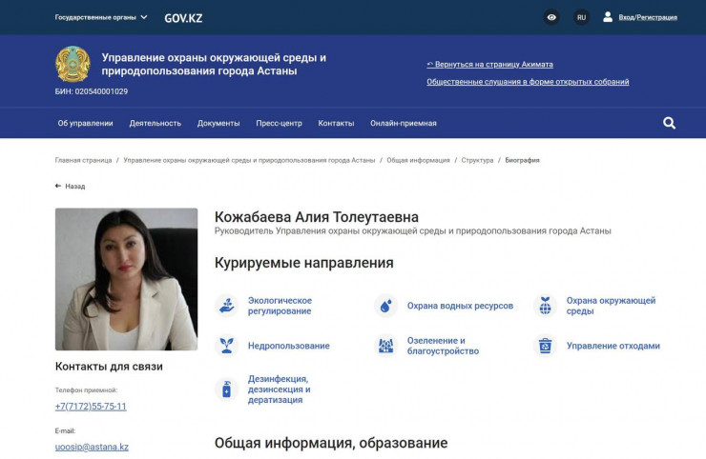Open the RU language selector
Screen dimensions: 706x459
pyautogui.click(x=581, y=17)
